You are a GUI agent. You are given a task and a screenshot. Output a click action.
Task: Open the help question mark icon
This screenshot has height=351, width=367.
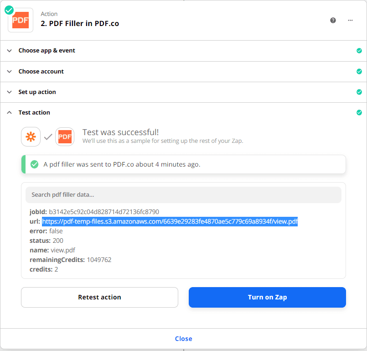coord(333,20)
